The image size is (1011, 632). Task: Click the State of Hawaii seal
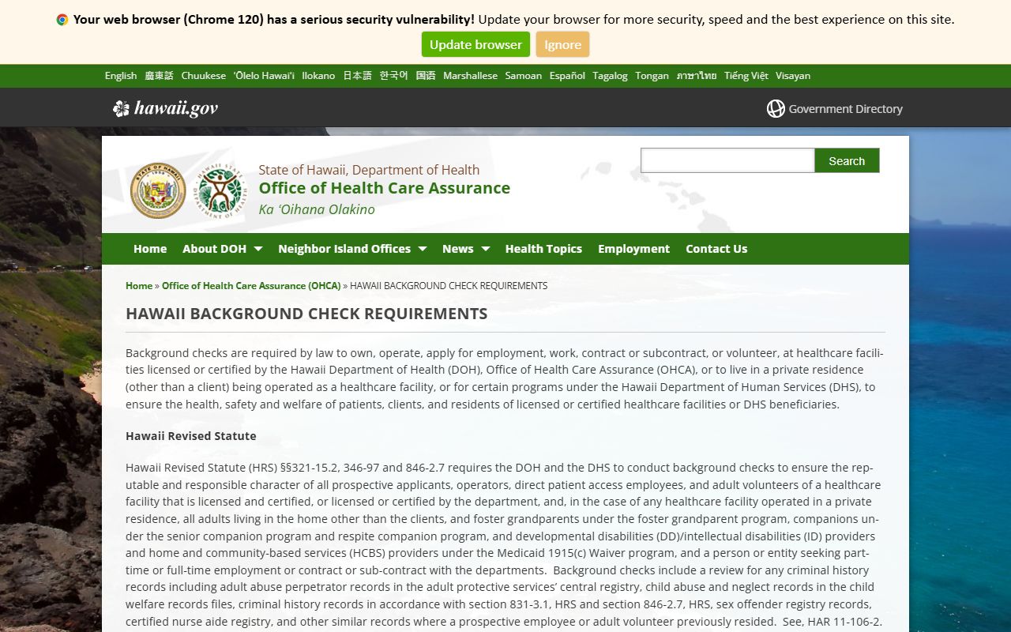pos(158,190)
